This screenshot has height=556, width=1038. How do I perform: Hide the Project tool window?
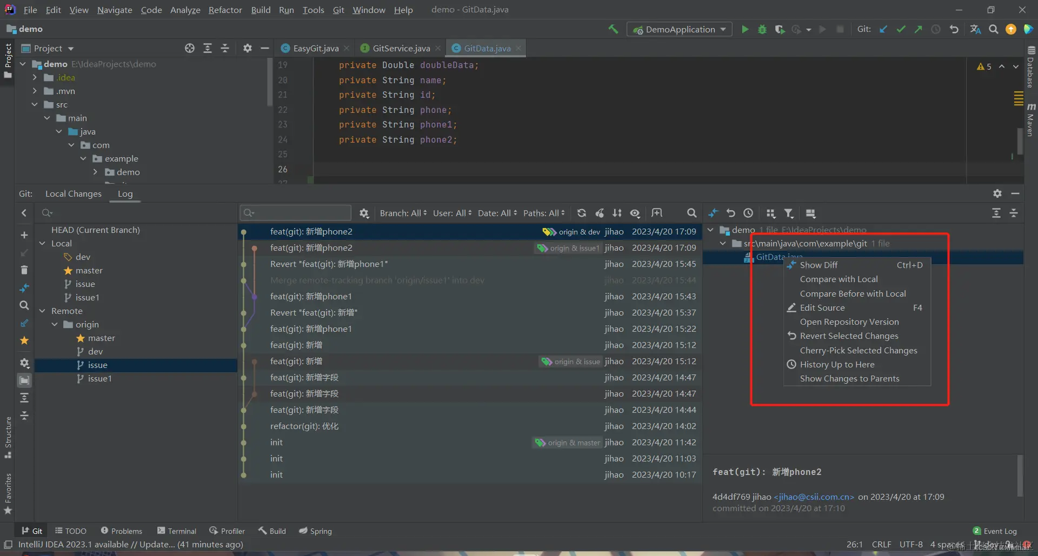coord(265,48)
